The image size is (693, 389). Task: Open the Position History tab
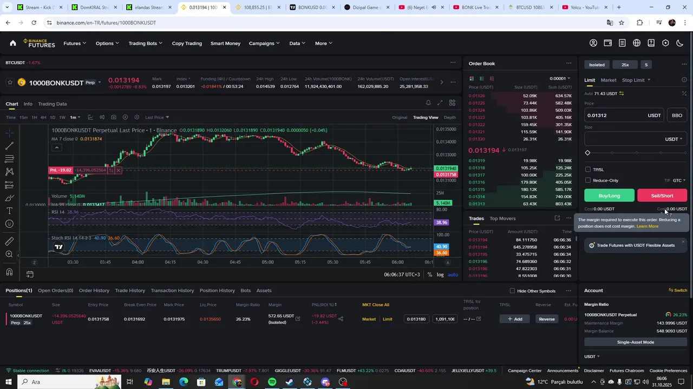pyautogui.click(x=217, y=291)
